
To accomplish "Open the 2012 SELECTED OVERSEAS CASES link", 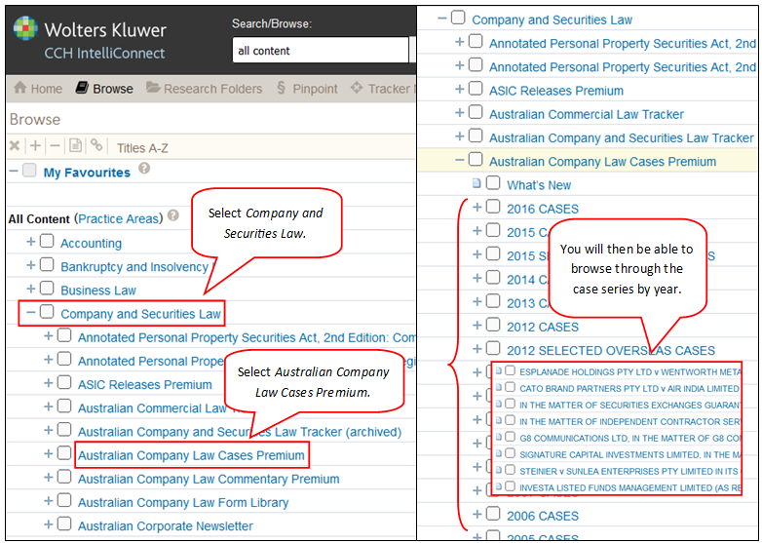I will click(611, 351).
